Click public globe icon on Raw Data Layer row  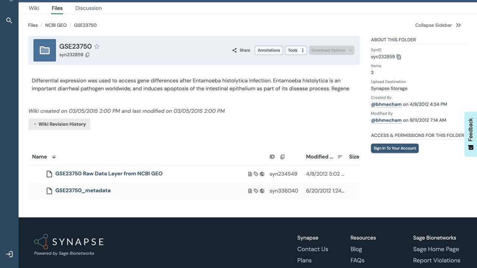point(262,174)
